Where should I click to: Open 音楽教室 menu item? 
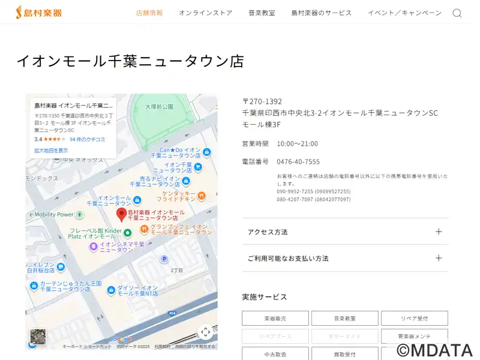click(x=262, y=13)
